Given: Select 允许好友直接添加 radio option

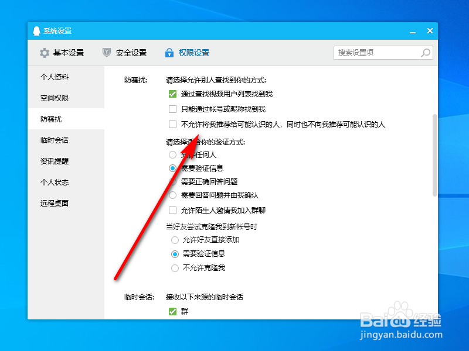Looking at the screenshot, I should pyautogui.click(x=175, y=240).
